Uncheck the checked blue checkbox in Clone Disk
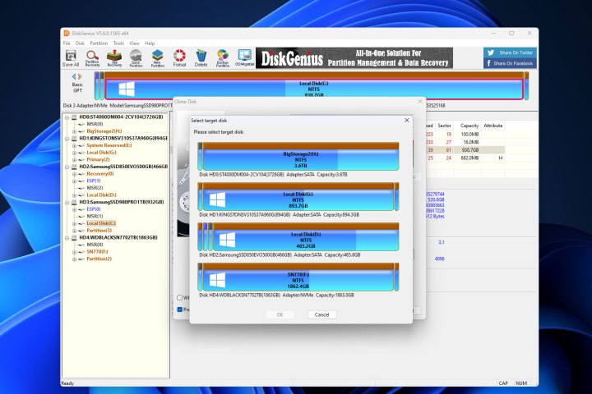The image size is (592, 394). [x=180, y=309]
